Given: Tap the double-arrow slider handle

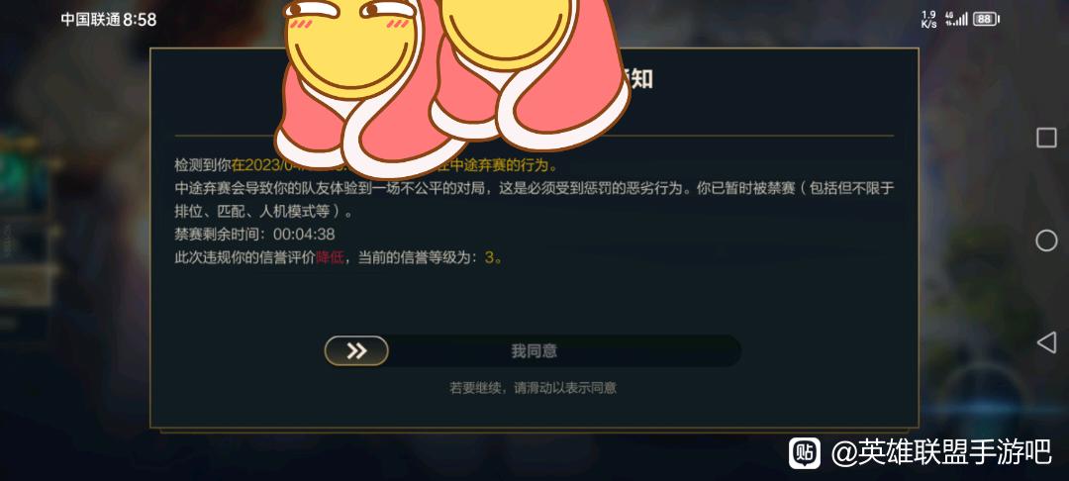Looking at the screenshot, I should click(x=356, y=351).
